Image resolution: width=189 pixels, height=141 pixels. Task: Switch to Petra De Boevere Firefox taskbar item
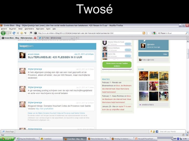tap(98, 139)
